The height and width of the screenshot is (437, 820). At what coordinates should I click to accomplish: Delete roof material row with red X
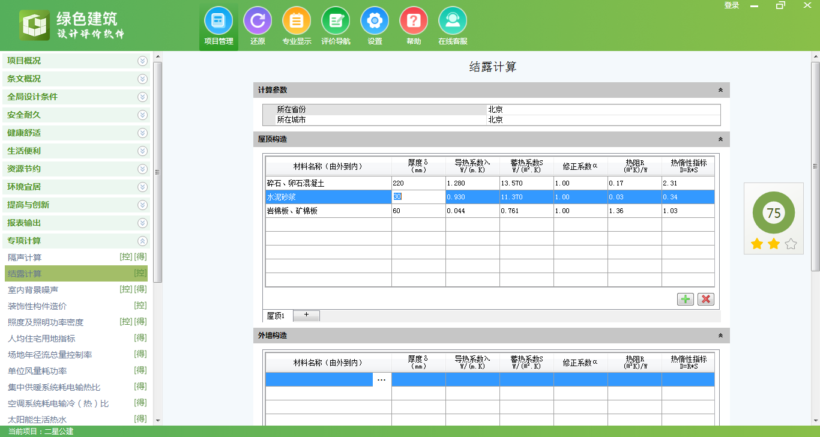[x=706, y=299]
